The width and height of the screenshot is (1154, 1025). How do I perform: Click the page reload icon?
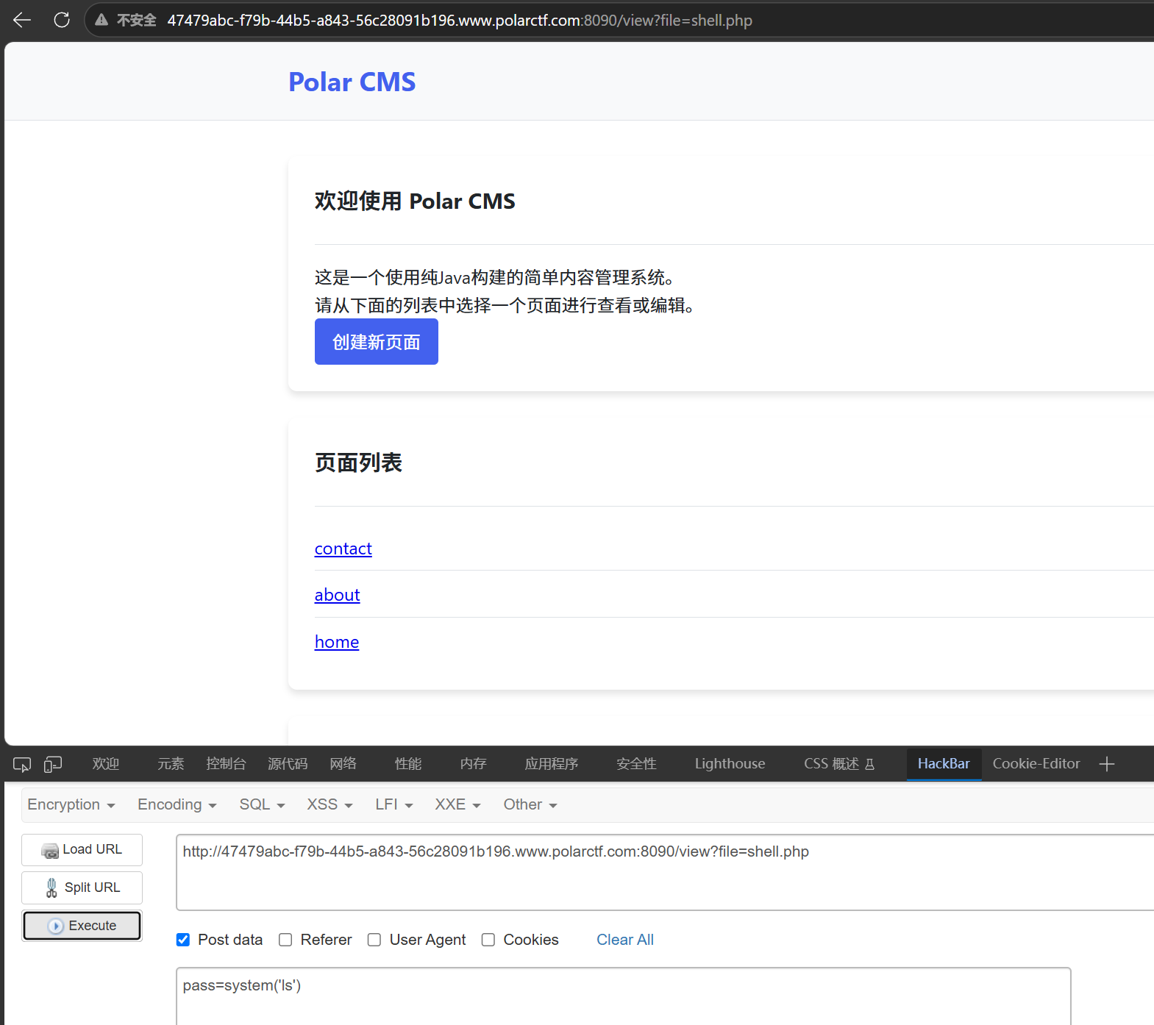coord(62,20)
